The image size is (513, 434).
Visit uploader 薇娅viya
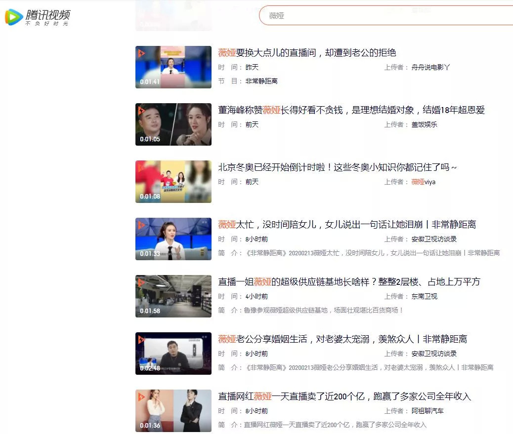pyautogui.click(x=424, y=182)
